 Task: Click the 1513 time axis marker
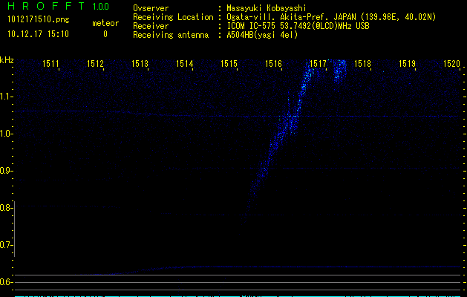[x=140, y=64]
